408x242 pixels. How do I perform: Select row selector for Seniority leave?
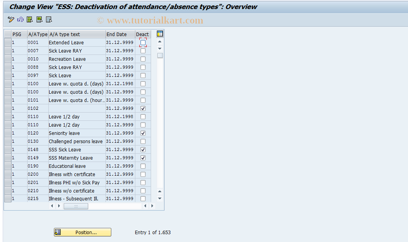point(8,133)
